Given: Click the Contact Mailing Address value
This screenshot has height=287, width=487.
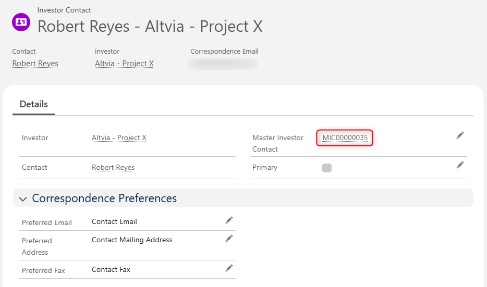Looking at the screenshot, I should point(132,240).
